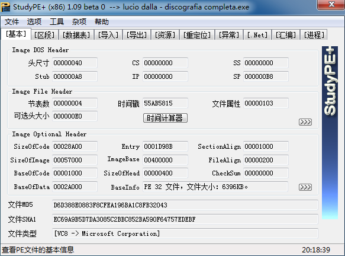Click the BaseInfo field showing PE 32
The height and width of the screenshot is (256, 345).
tap(215, 187)
